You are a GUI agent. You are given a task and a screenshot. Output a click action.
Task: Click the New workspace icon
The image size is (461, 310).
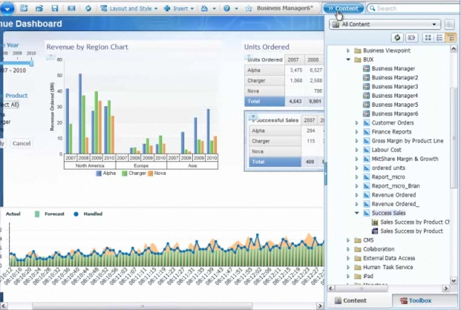coord(24,8)
